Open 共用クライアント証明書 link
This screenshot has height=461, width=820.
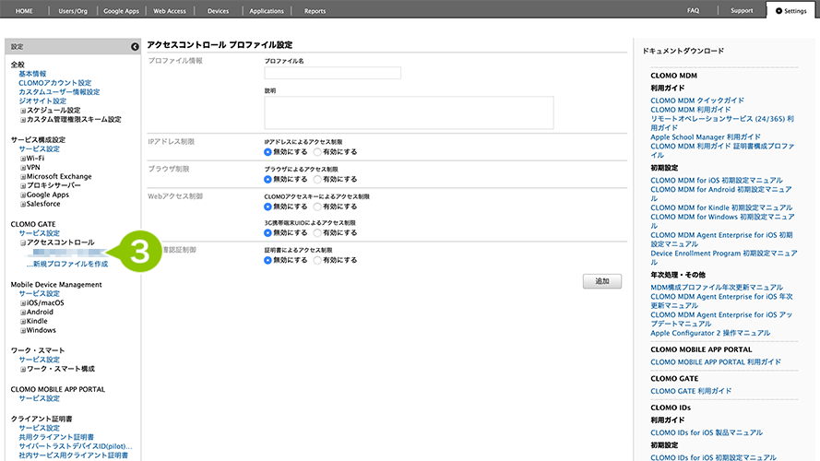[x=56, y=437]
